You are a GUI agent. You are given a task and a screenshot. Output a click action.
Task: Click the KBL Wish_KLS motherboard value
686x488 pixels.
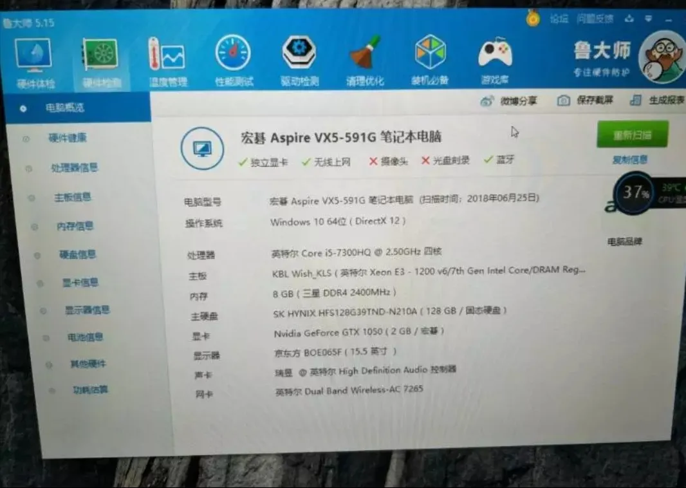429,271
